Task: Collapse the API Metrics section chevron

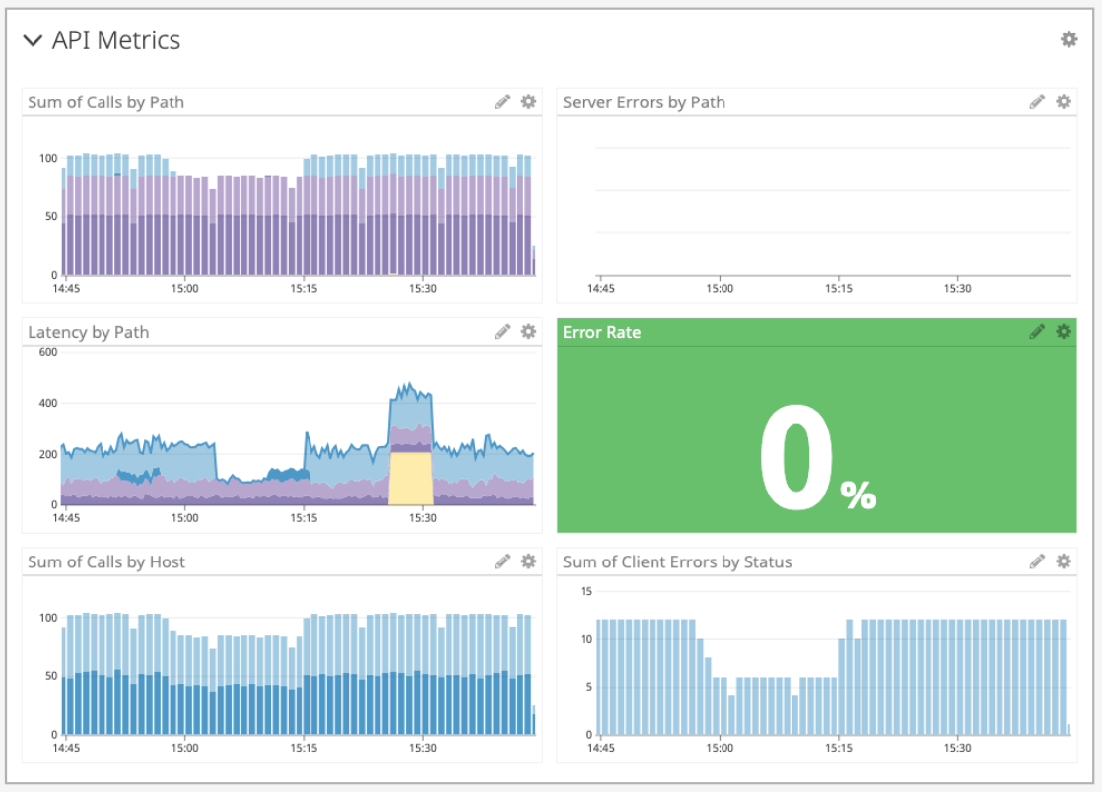Action: tap(33, 40)
